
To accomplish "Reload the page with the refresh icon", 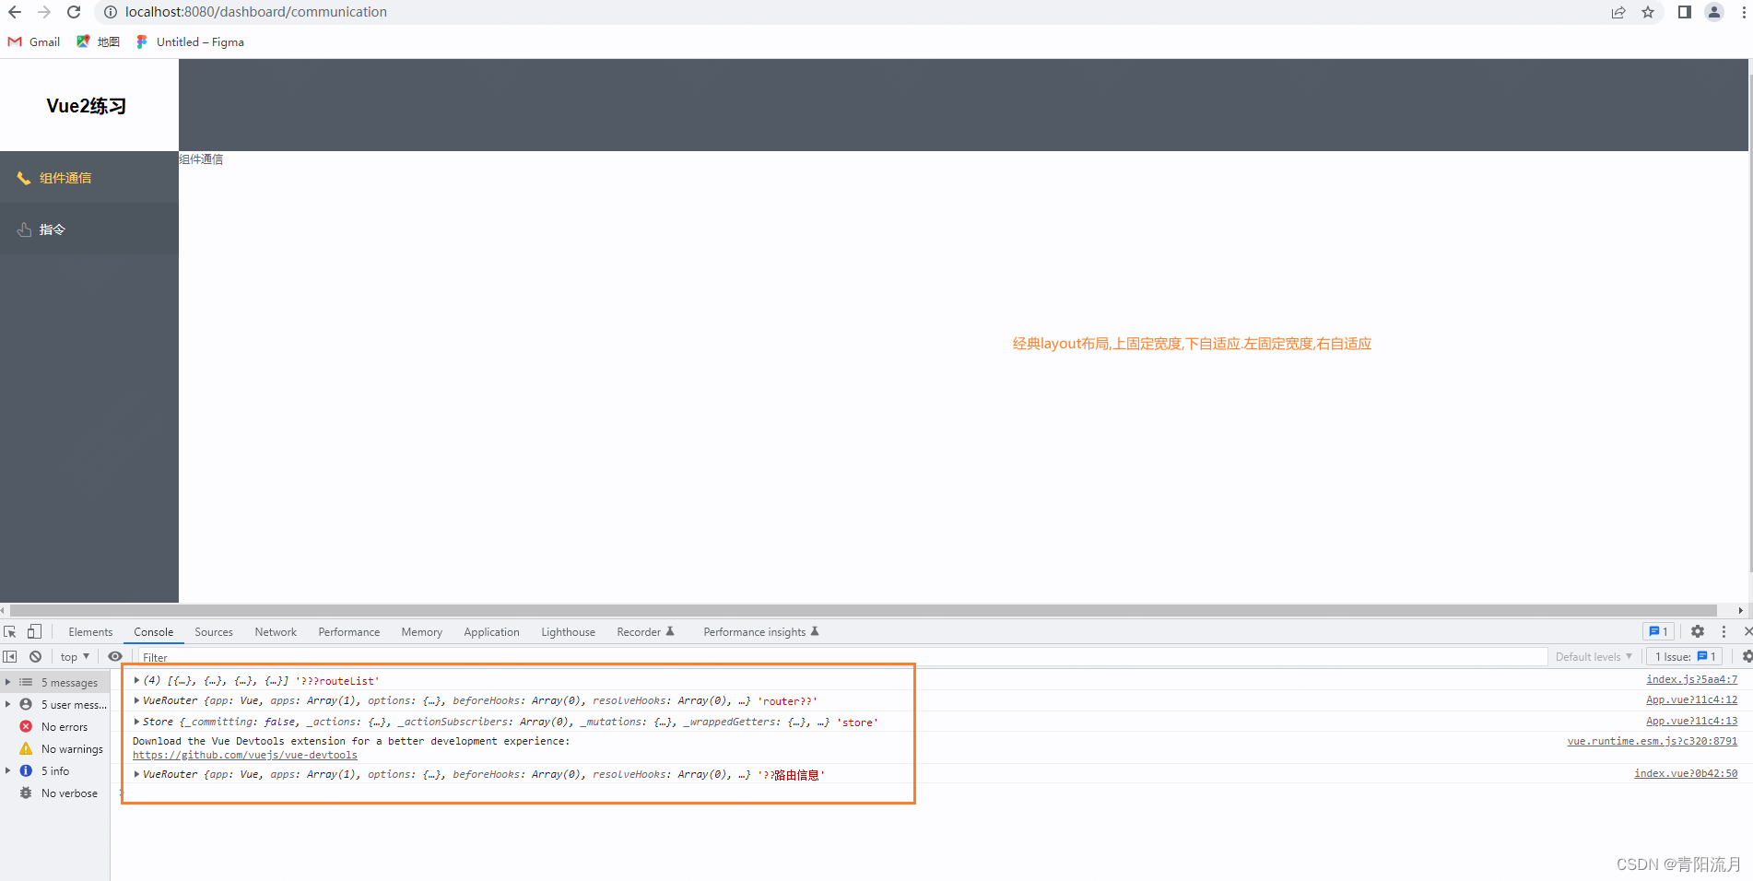I will pos(74,12).
